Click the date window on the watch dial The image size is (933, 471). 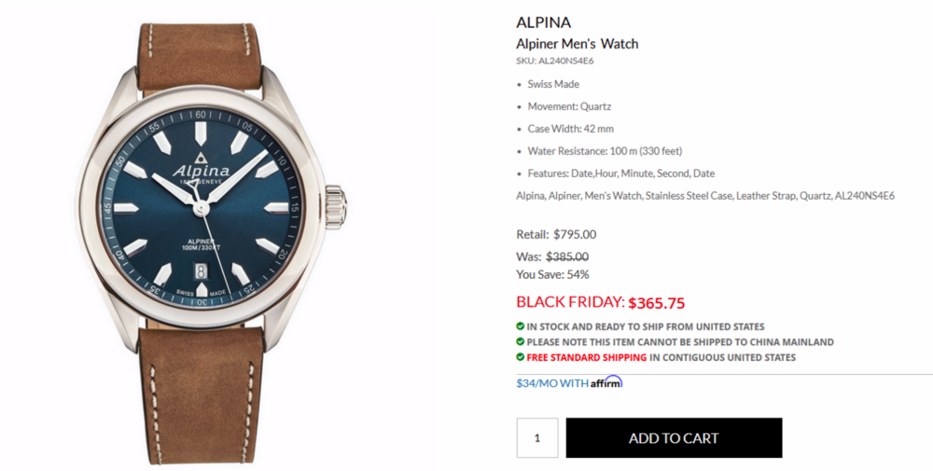pyautogui.click(x=201, y=270)
